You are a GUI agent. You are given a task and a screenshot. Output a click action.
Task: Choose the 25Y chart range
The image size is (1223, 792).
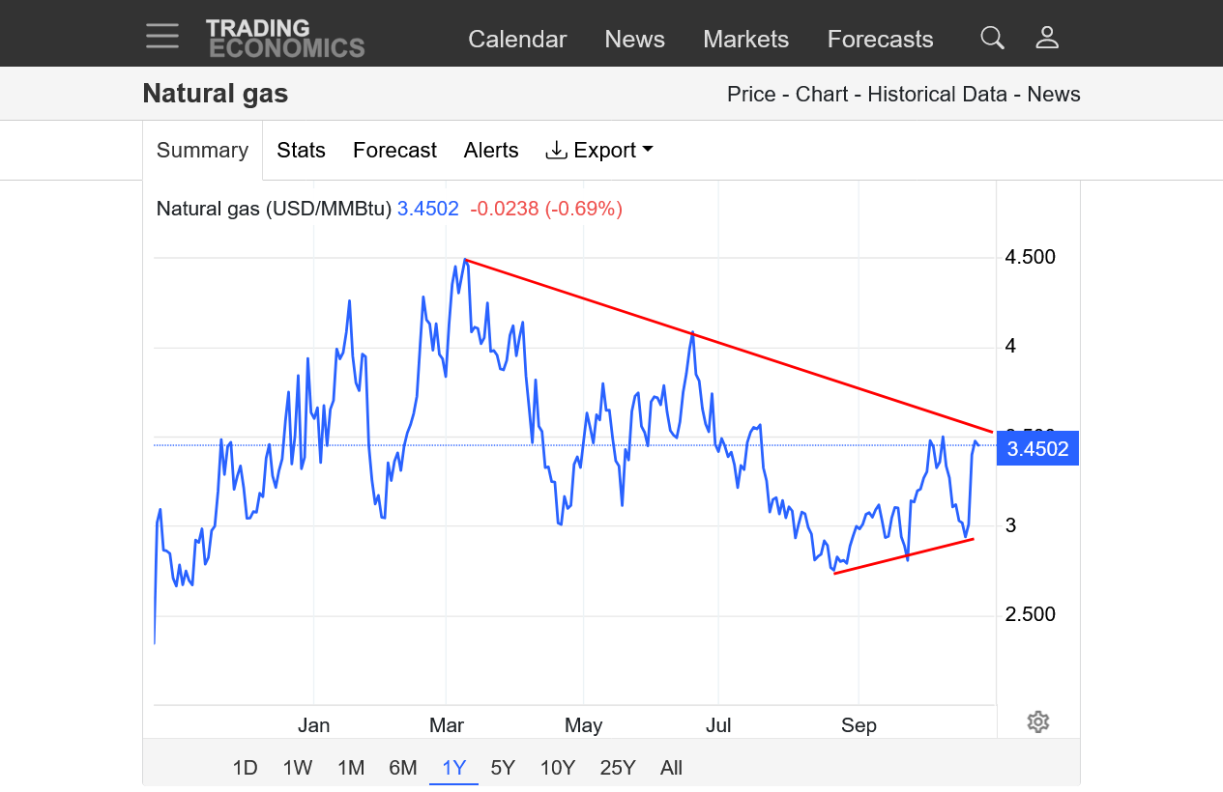[617, 768]
